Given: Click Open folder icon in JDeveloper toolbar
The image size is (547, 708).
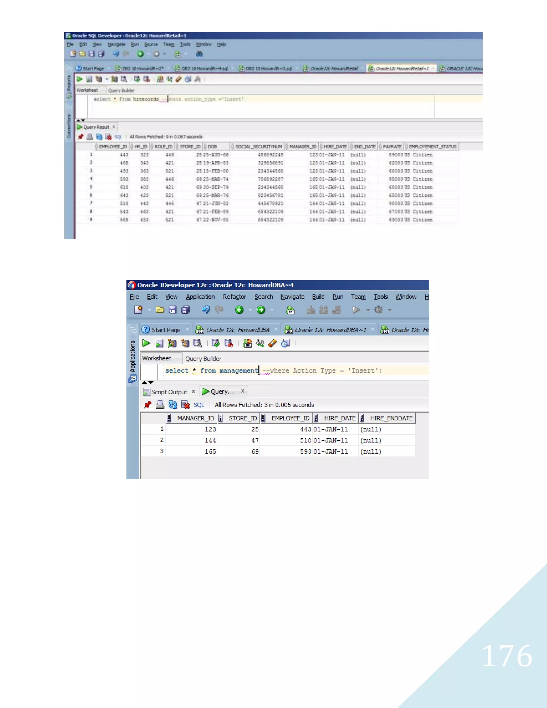Looking at the screenshot, I should (x=160, y=310).
